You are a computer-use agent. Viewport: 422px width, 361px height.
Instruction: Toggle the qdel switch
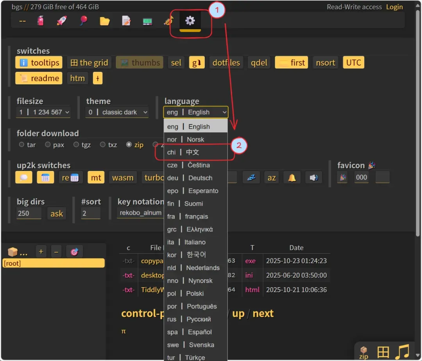pos(259,62)
